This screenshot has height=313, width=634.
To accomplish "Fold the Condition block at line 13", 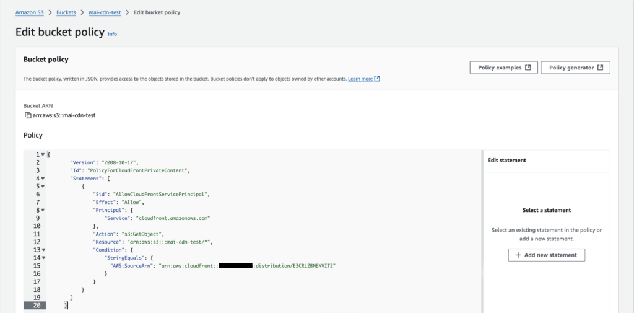I will point(43,250).
